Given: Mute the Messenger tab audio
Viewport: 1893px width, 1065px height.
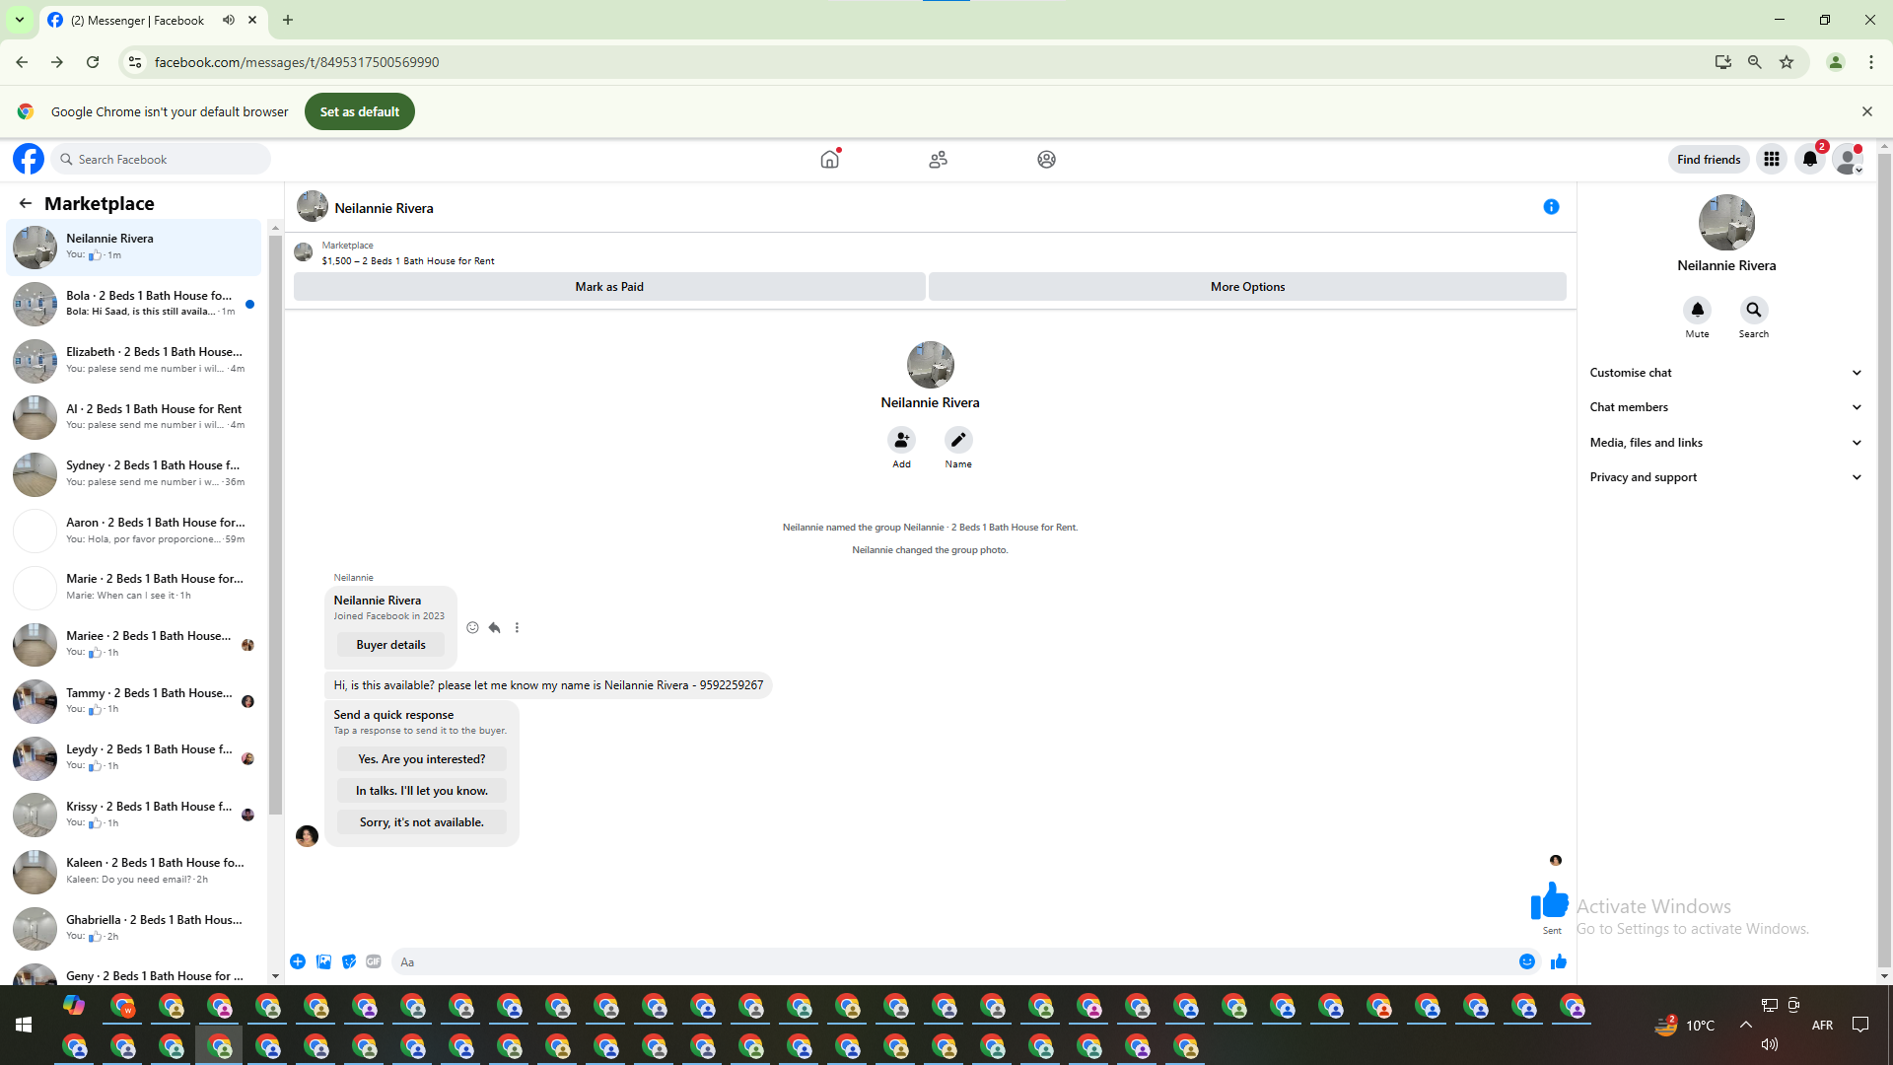Looking at the screenshot, I should pyautogui.click(x=229, y=20).
